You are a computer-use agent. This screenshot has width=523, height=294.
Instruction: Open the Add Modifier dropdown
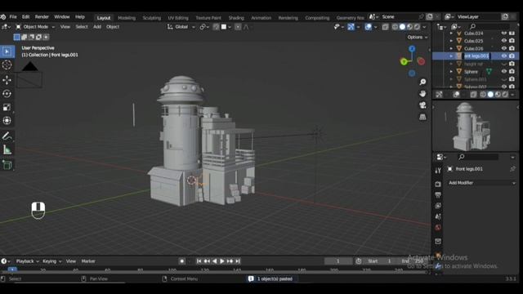pyautogui.click(x=481, y=183)
